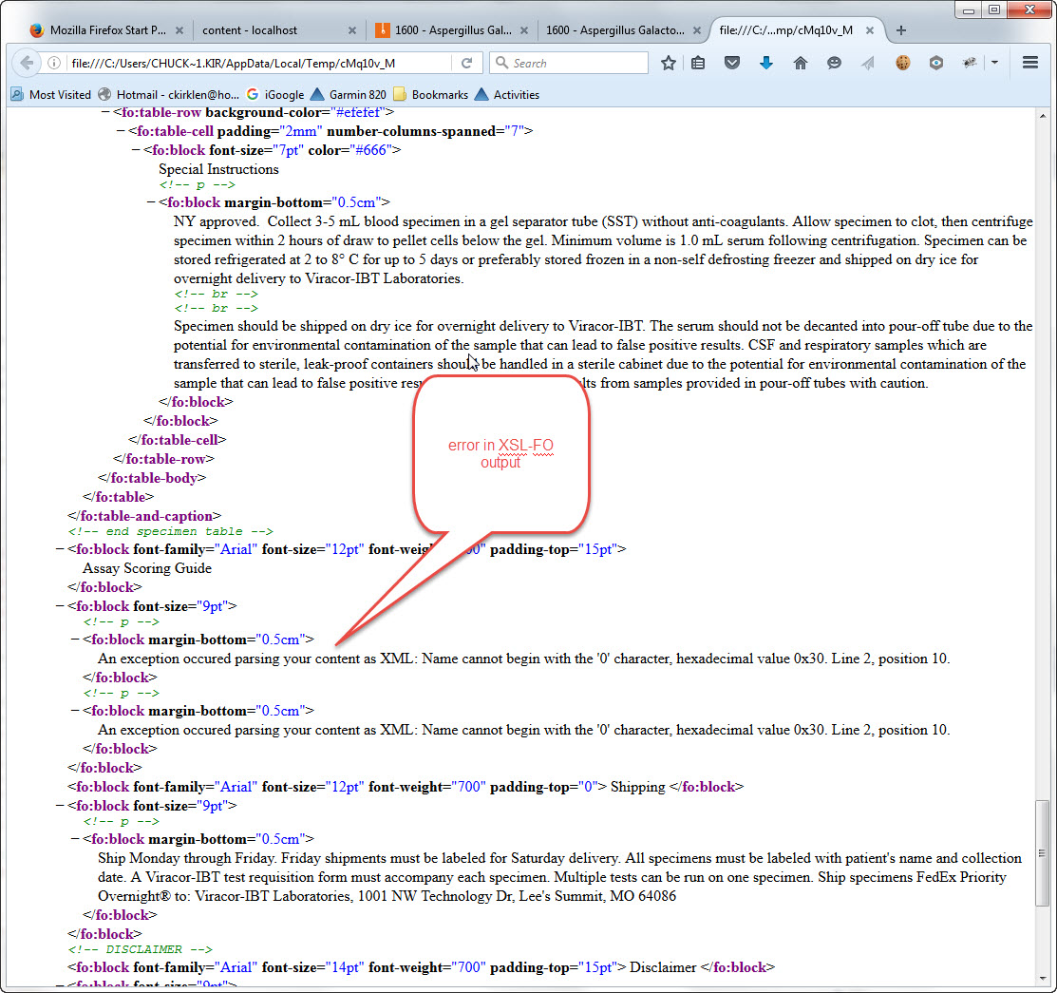This screenshot has width=1057, height=993.
Task: Open the Firefox hamburger menu
Action: pos(1030,63)
